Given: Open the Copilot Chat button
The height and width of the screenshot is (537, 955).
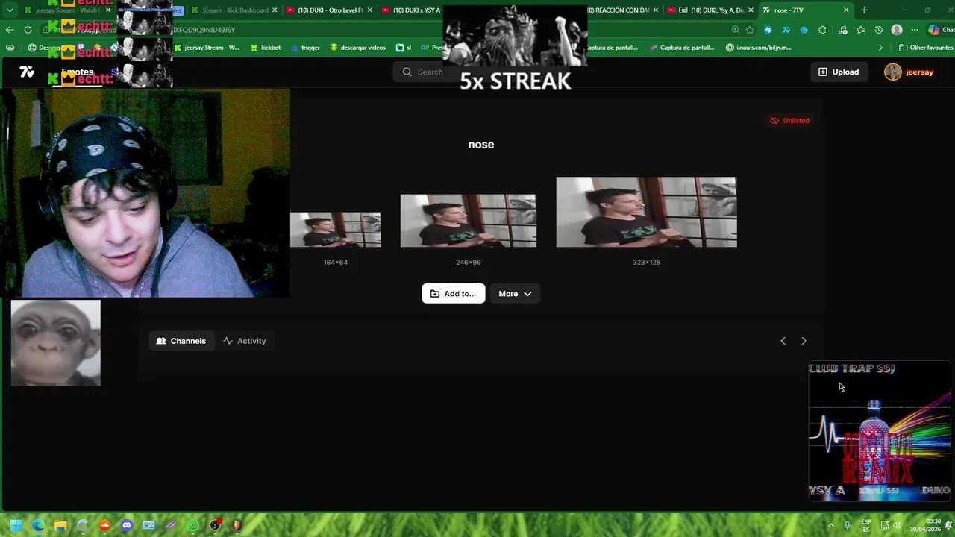Looking at the screenshot, I should 942,30.
